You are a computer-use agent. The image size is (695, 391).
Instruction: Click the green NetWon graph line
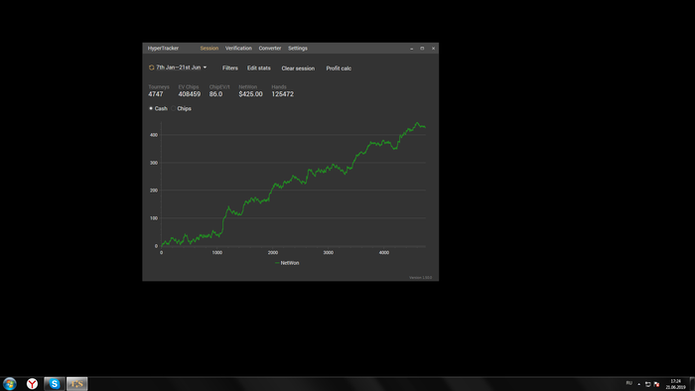pos(293,177)
